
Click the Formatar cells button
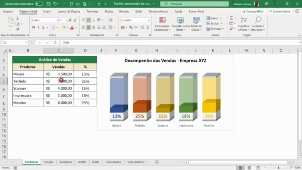[215, 29]
